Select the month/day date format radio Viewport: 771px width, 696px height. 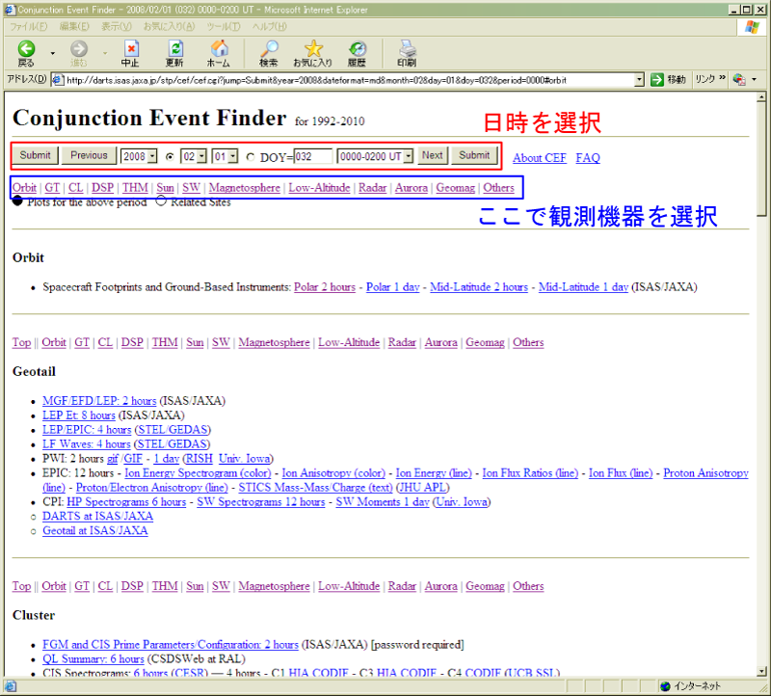171,157
